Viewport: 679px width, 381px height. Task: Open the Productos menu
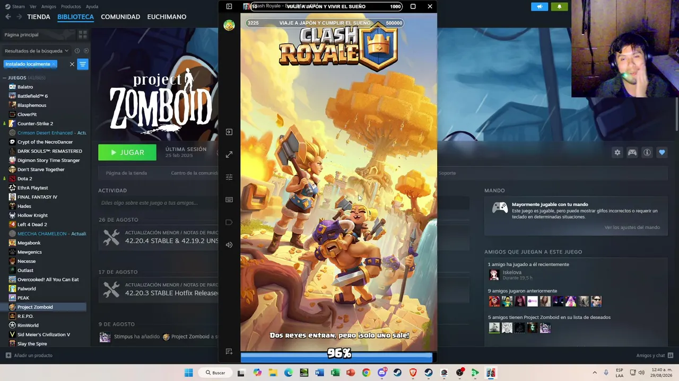(x=71, y=6)
